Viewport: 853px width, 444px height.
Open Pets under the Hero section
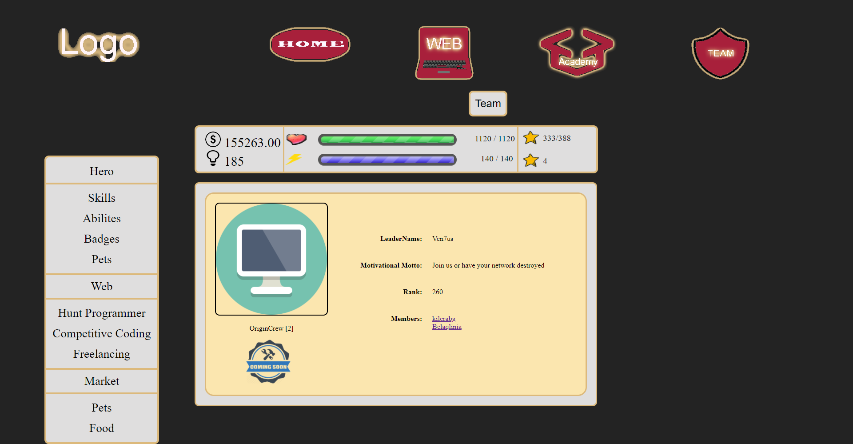[102, 259]
